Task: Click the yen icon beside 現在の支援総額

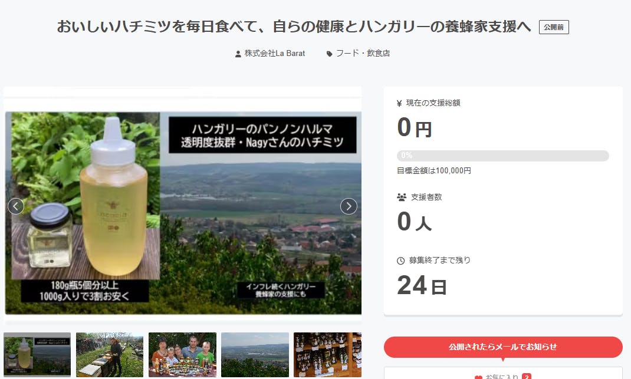Action: (x=399, y=103)
